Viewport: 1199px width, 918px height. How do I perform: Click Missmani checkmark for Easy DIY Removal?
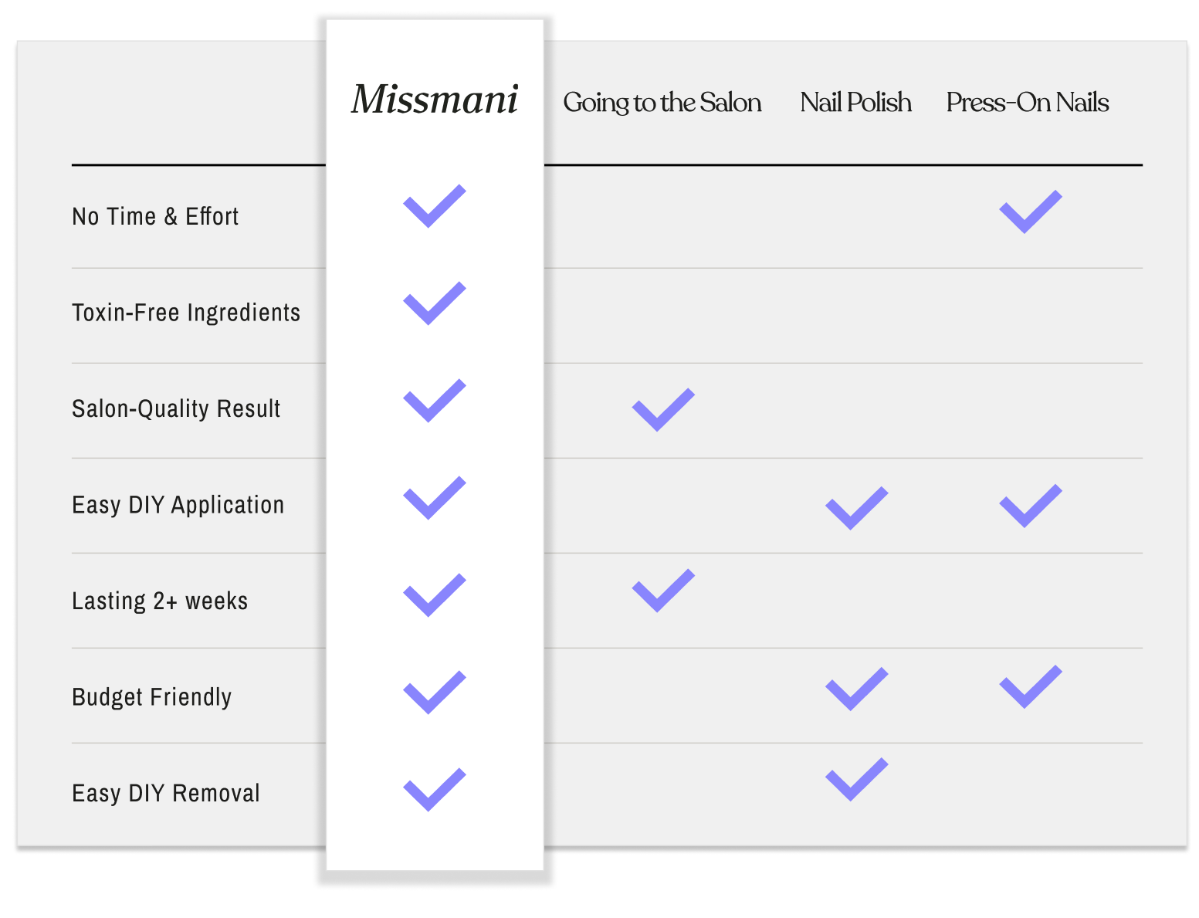(434, 790)
